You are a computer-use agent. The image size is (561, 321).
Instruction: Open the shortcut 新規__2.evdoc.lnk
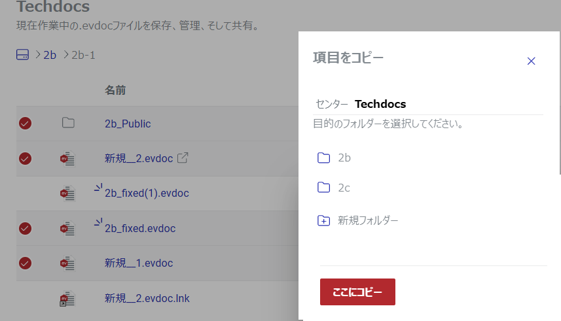(147, 298)
